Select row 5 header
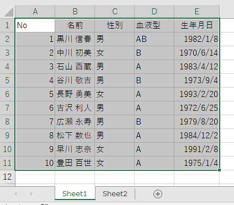 pos(7,80)
